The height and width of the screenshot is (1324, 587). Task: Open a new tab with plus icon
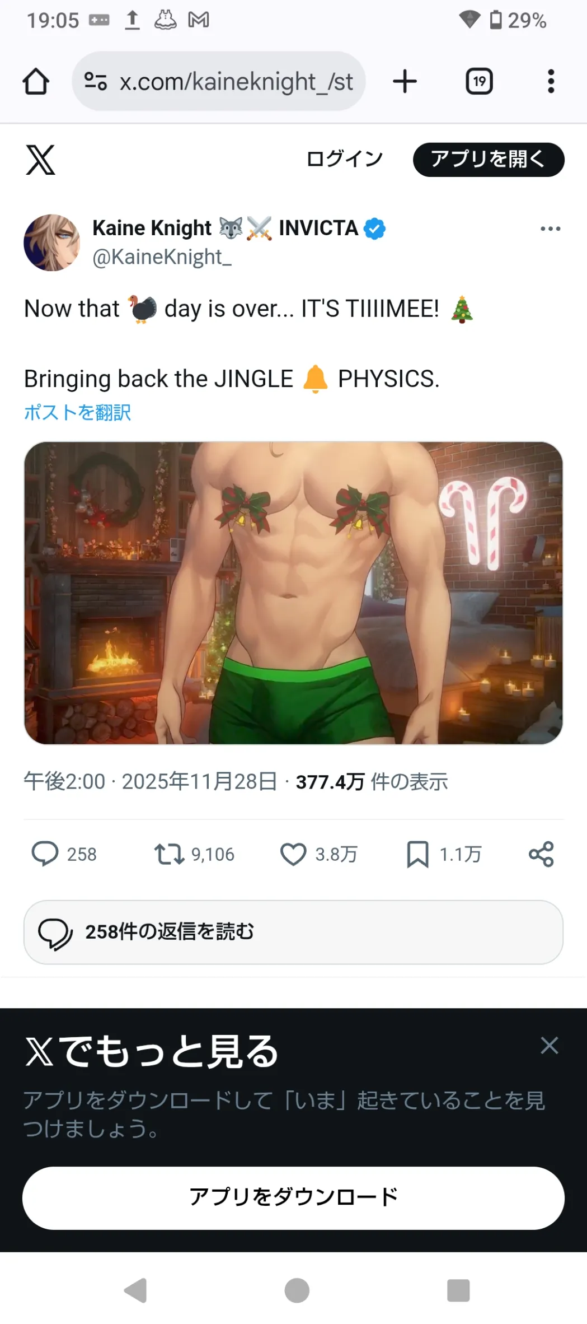click(x=405, y=82)
